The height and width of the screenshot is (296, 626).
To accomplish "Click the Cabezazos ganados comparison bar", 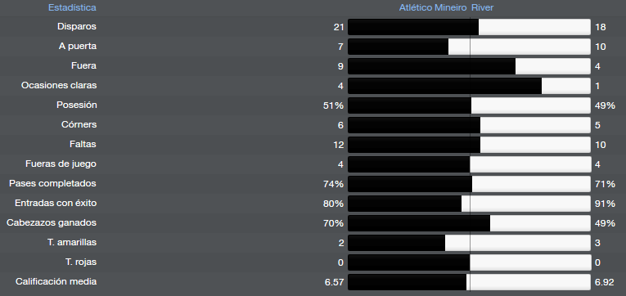I will coord(469,223).
